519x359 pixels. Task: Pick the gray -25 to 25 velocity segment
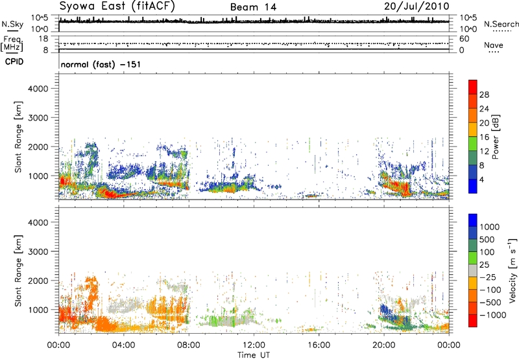(x=473, y=270)
